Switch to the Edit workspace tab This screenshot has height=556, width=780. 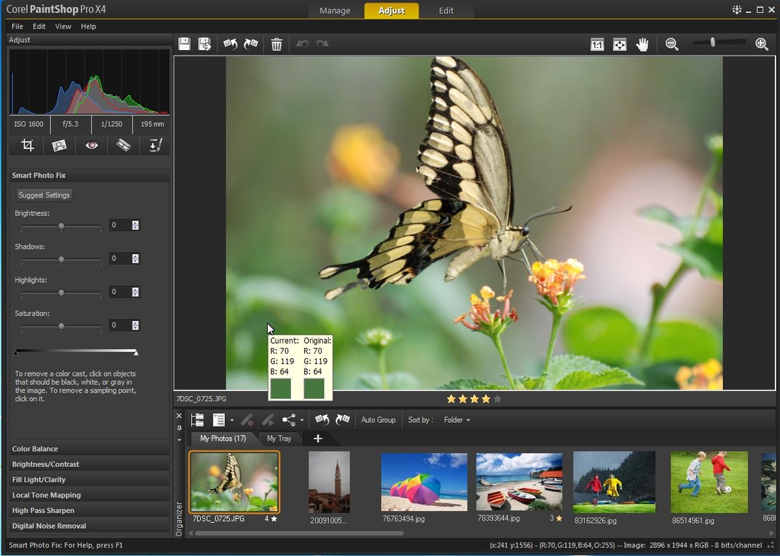tap(446, 10)
